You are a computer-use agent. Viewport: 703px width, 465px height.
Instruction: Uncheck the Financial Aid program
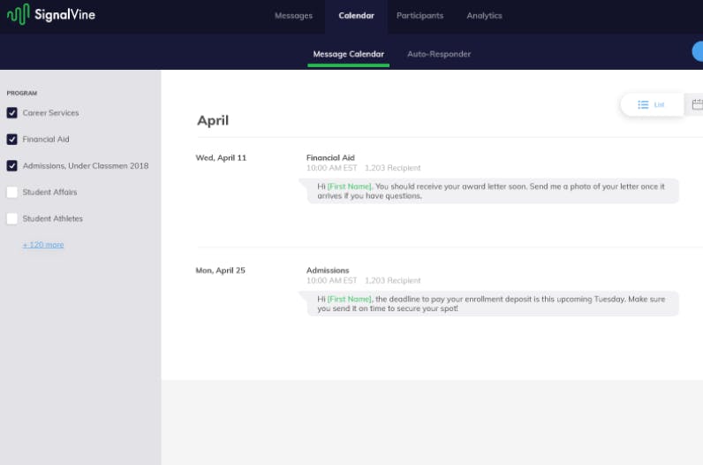click(12, 139)
